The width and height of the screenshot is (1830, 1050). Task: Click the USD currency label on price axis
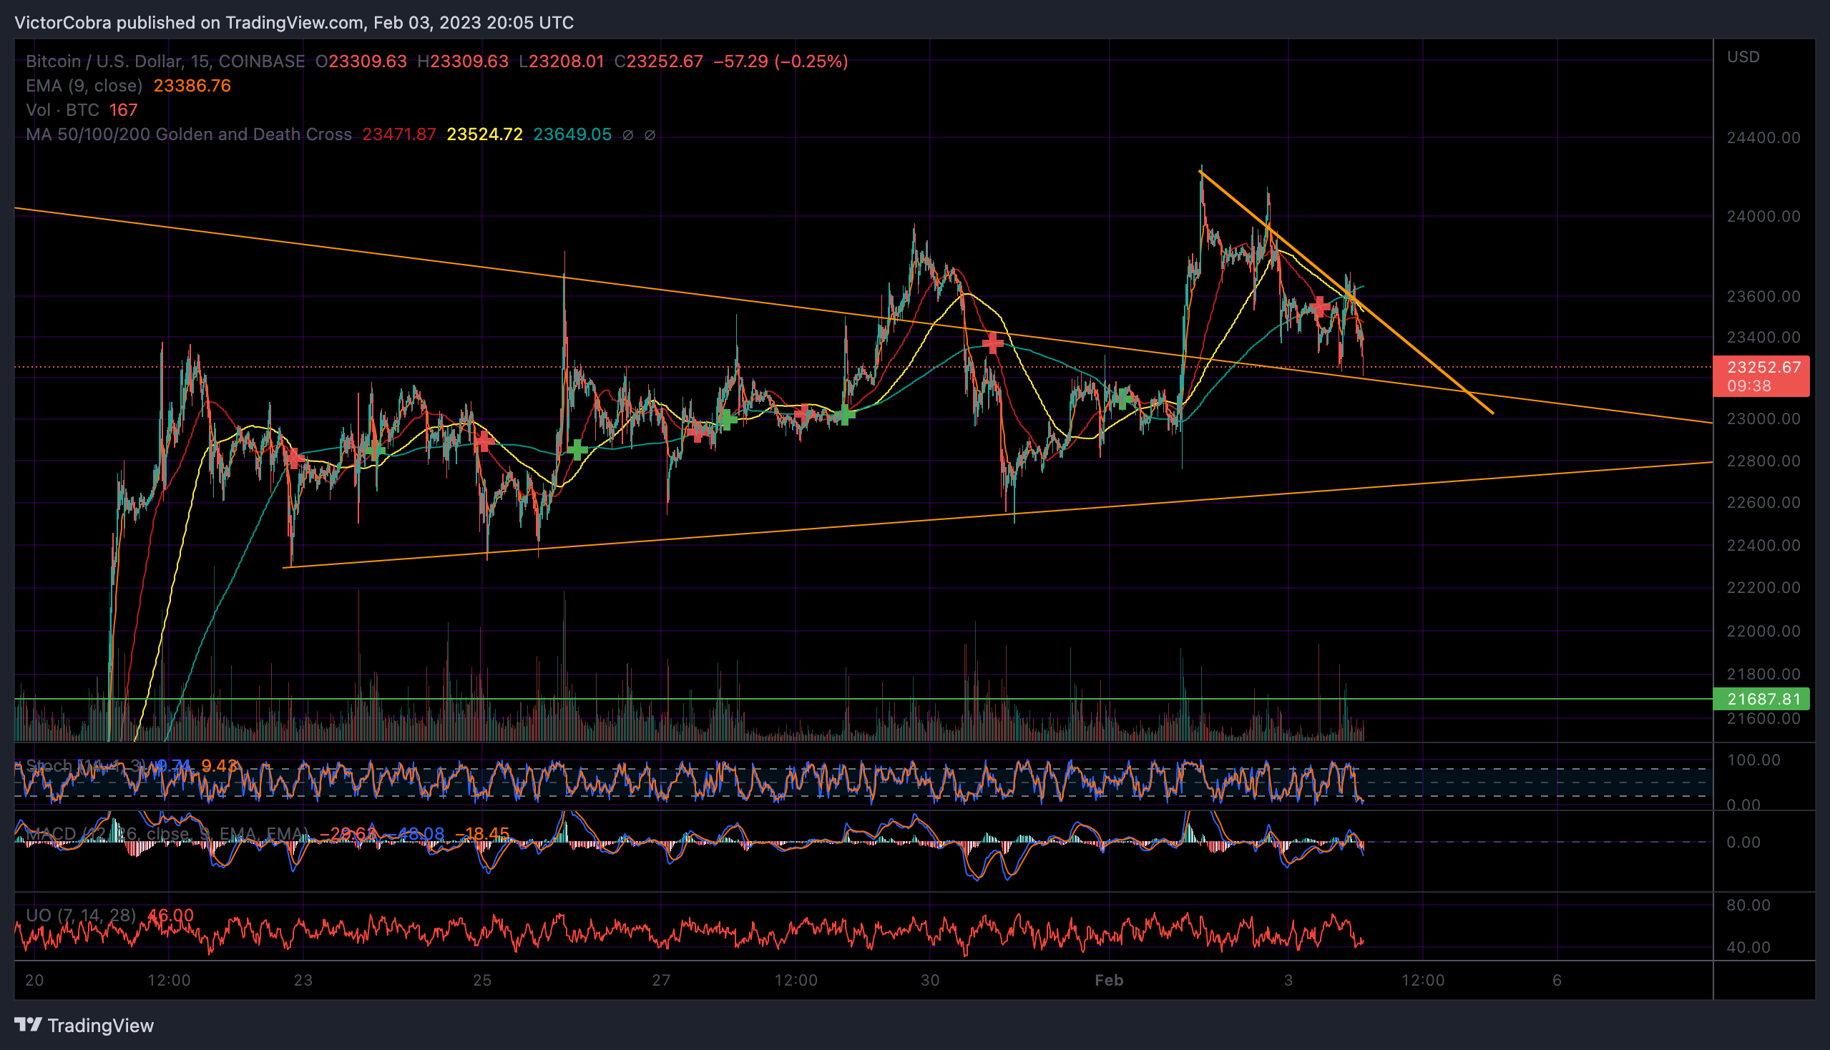click(1743, 57)
